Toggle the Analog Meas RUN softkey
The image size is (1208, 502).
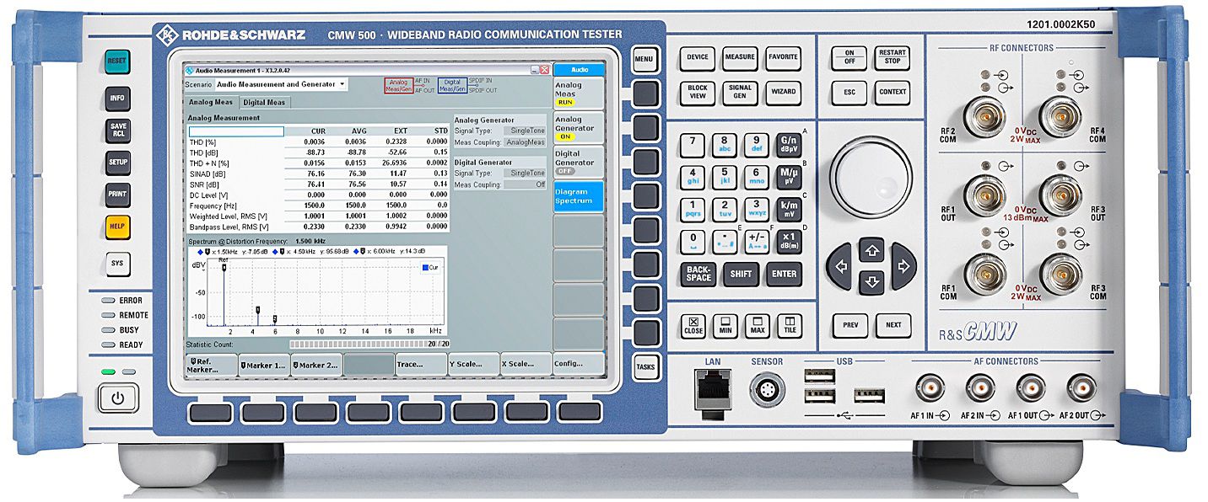578,93
